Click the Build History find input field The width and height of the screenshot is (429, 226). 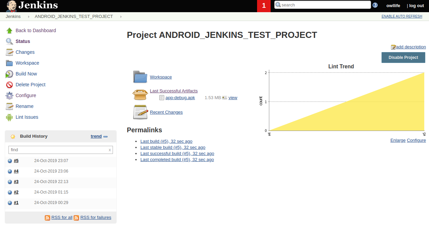61,150
